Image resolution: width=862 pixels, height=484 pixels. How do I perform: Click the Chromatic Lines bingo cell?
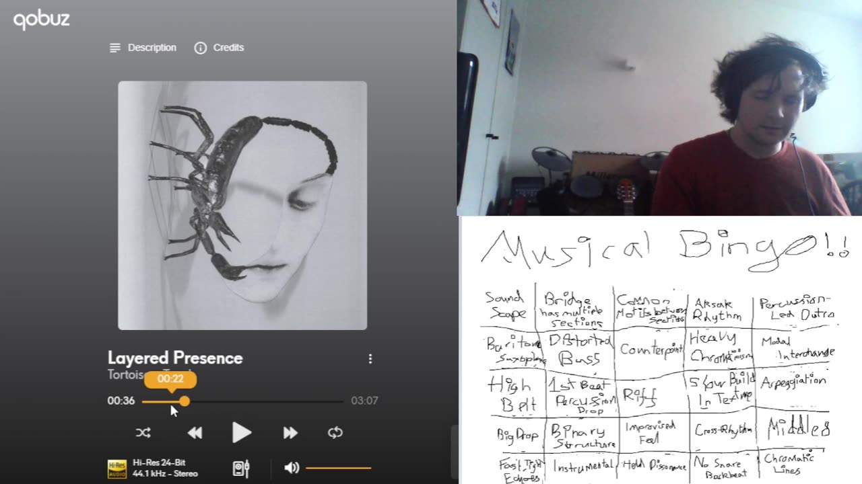click(x=789, y=464)
